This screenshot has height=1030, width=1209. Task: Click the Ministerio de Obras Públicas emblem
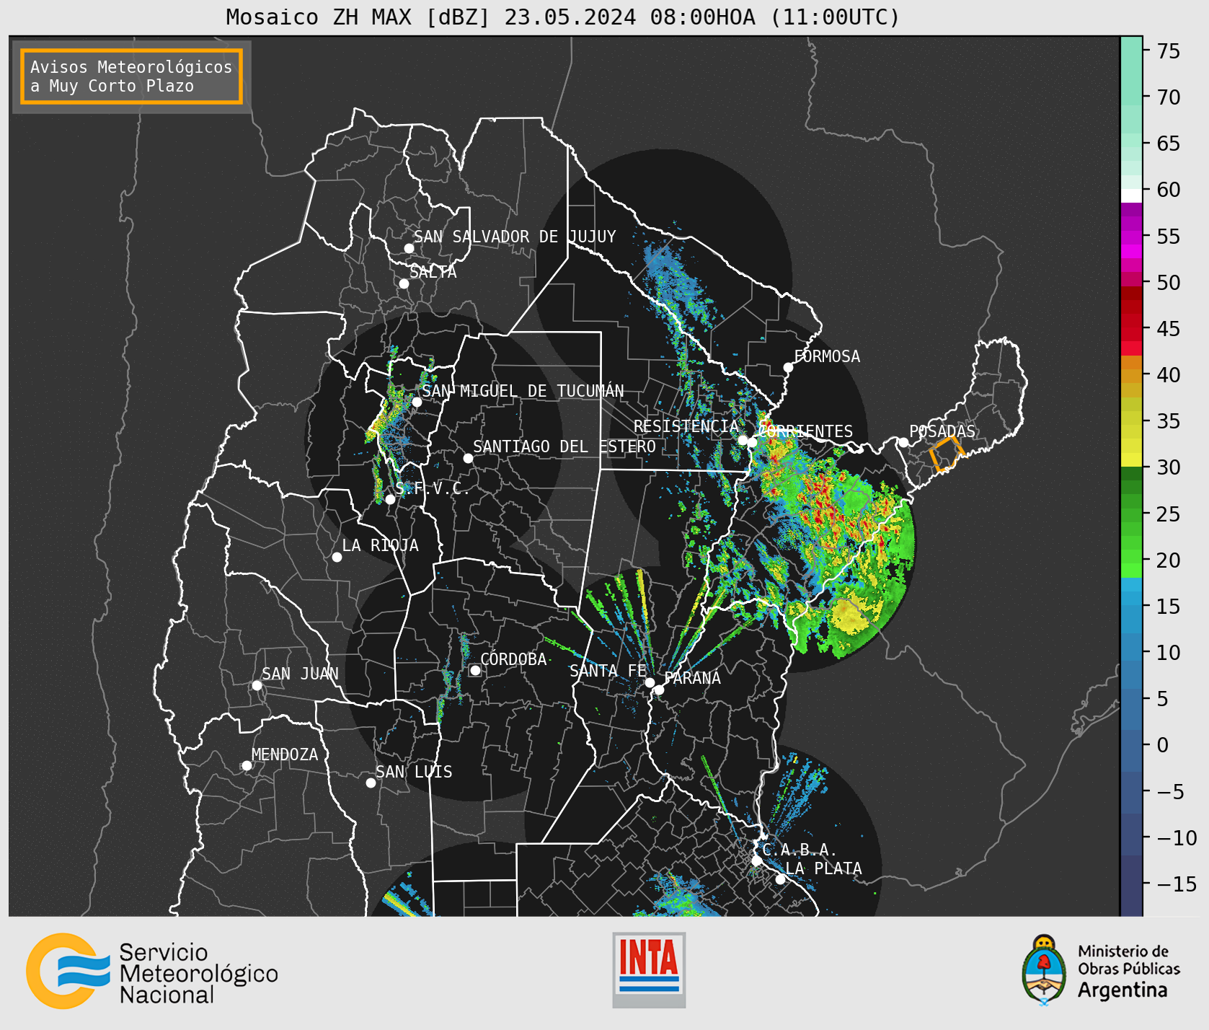tap(1043, 970)
